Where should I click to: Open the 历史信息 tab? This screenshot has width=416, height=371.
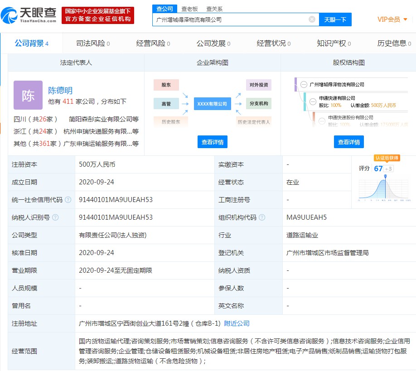pos(394,43)
